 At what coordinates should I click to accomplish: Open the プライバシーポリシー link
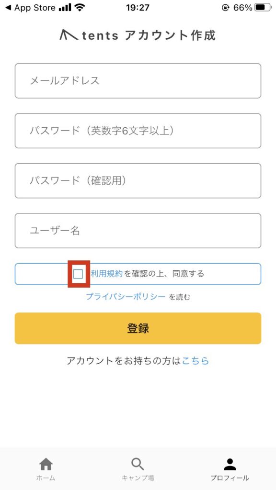point(126,297)
